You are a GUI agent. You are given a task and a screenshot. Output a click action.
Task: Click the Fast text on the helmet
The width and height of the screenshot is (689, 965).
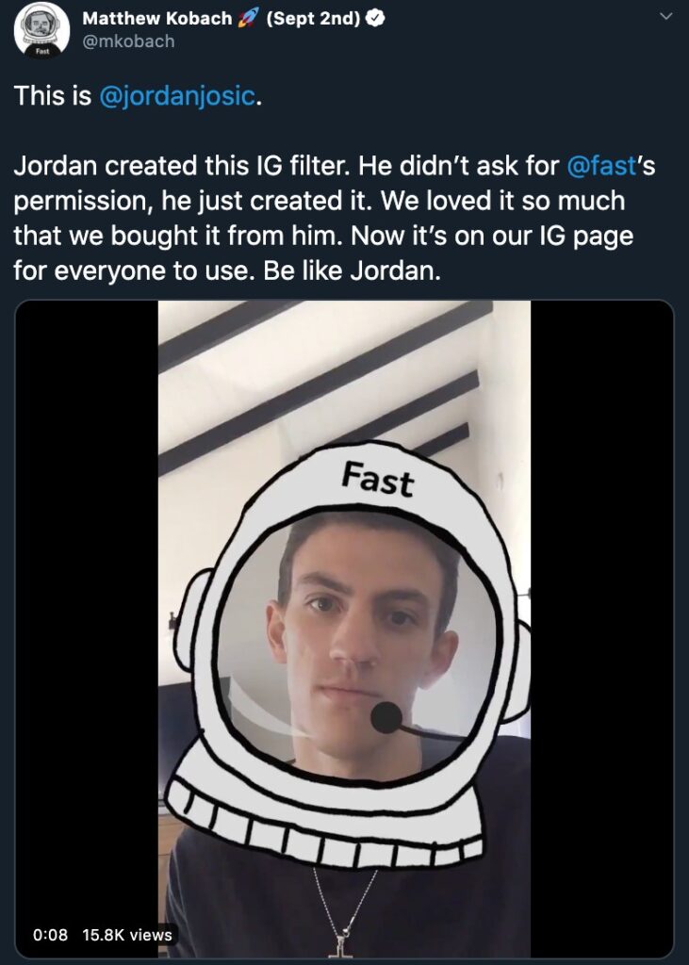(x=377, y=479)
